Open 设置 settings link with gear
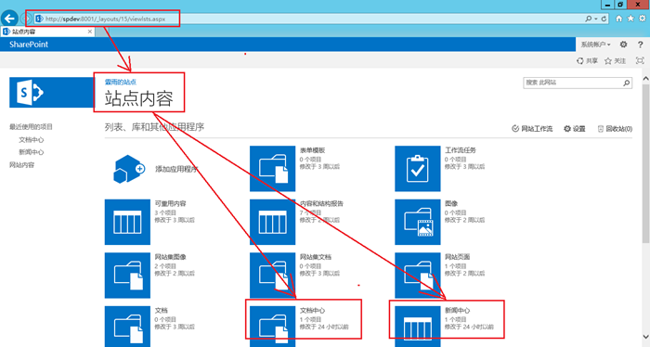 pyautogui.click(x=575, y=129)
